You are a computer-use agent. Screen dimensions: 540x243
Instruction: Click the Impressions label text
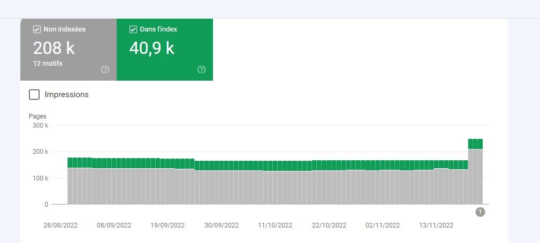66,95
